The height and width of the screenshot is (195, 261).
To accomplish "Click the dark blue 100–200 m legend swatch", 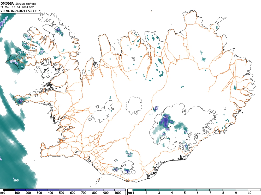I will 20,190.
